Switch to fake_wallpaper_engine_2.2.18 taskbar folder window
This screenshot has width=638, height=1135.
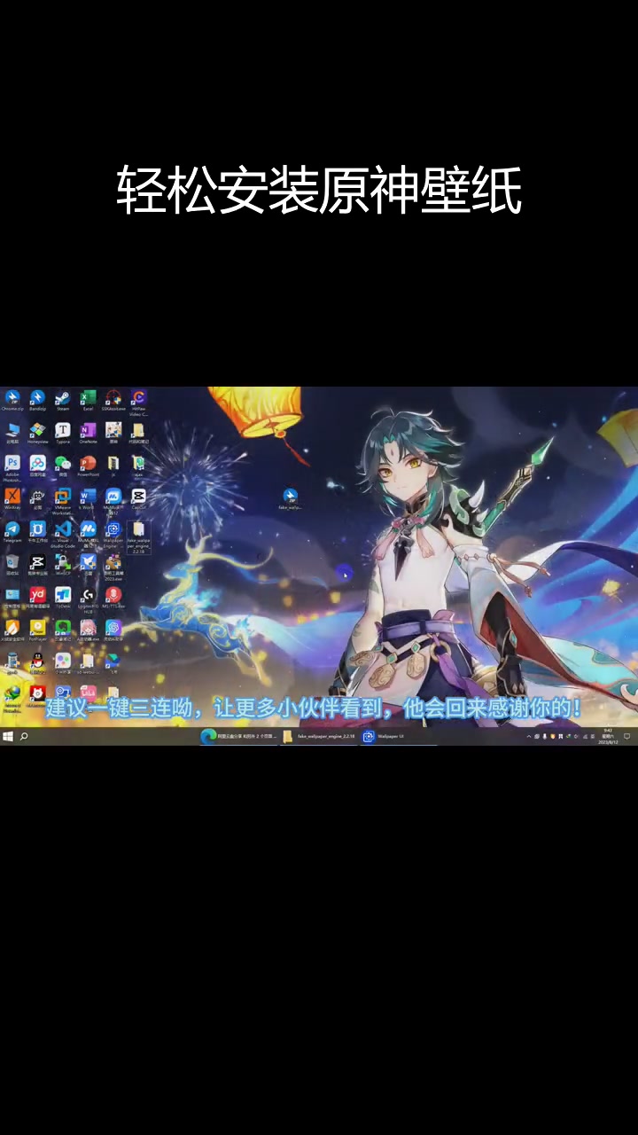pos(319,736)
